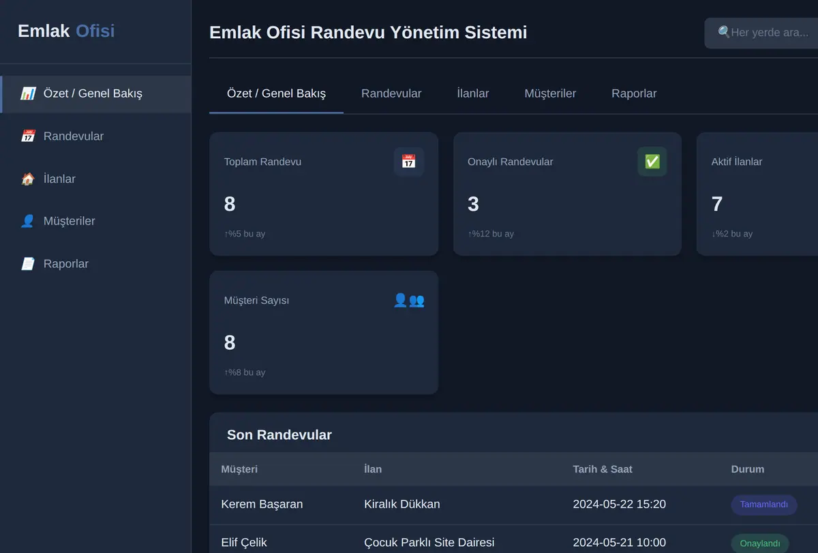Focus the 'Her yerde ara...' search field
The image size is (818, 553).
(761, 33)
